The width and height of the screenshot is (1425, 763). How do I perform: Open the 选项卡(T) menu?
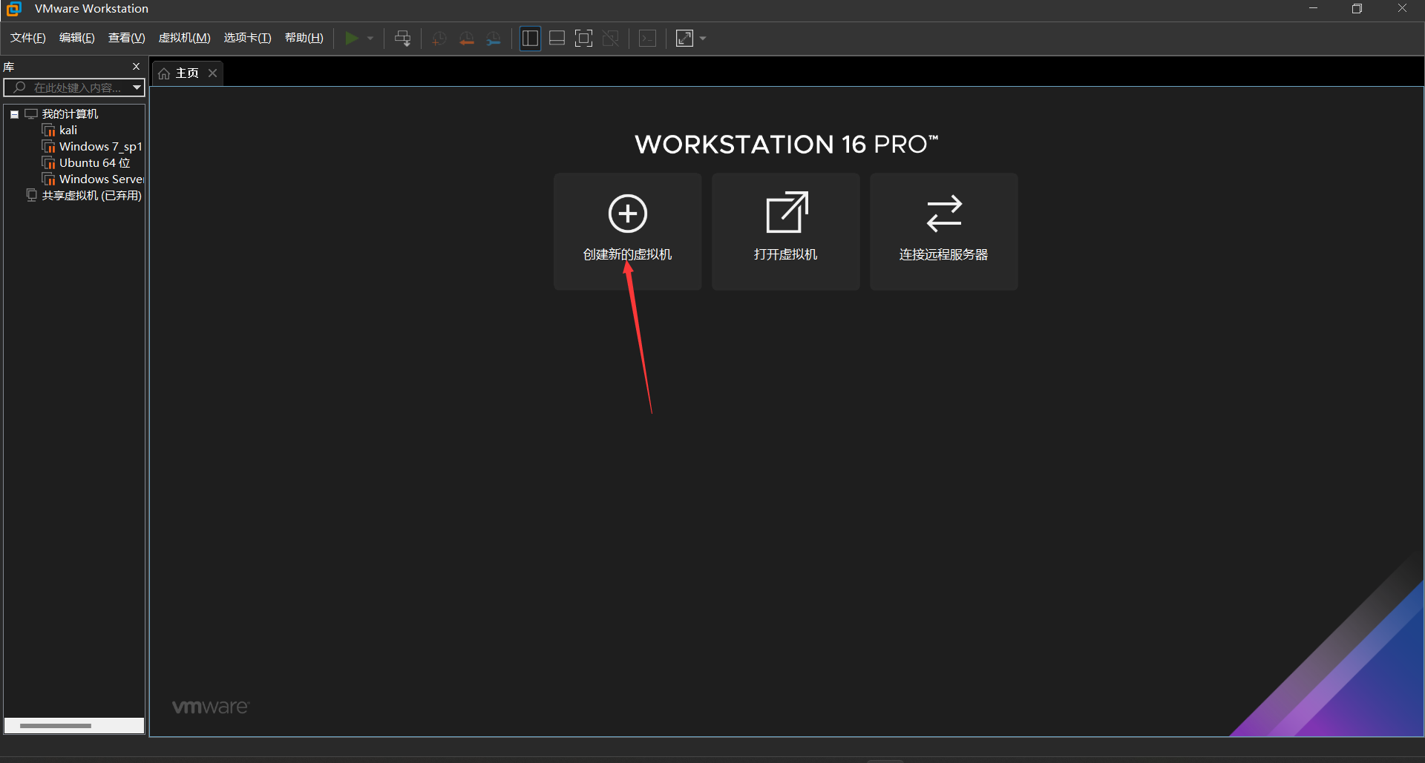click(248, 38)
